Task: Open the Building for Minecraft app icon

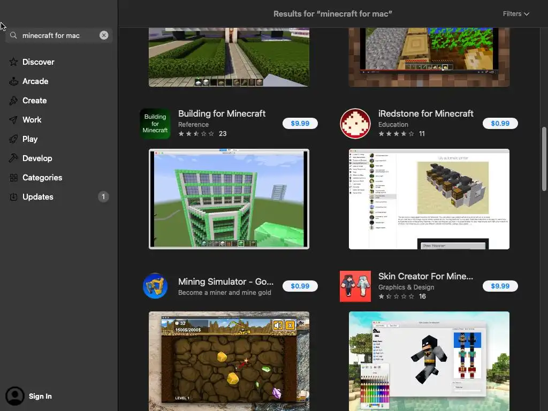Action: point(155,124)
